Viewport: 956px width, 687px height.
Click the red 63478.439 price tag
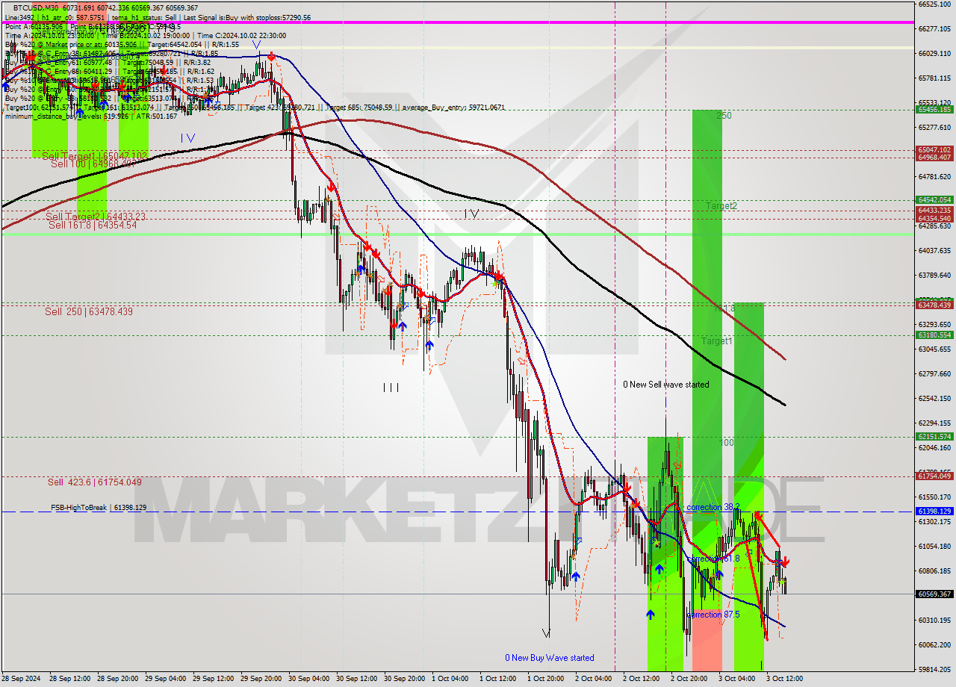pyautogui.click(x=934, y=305)
